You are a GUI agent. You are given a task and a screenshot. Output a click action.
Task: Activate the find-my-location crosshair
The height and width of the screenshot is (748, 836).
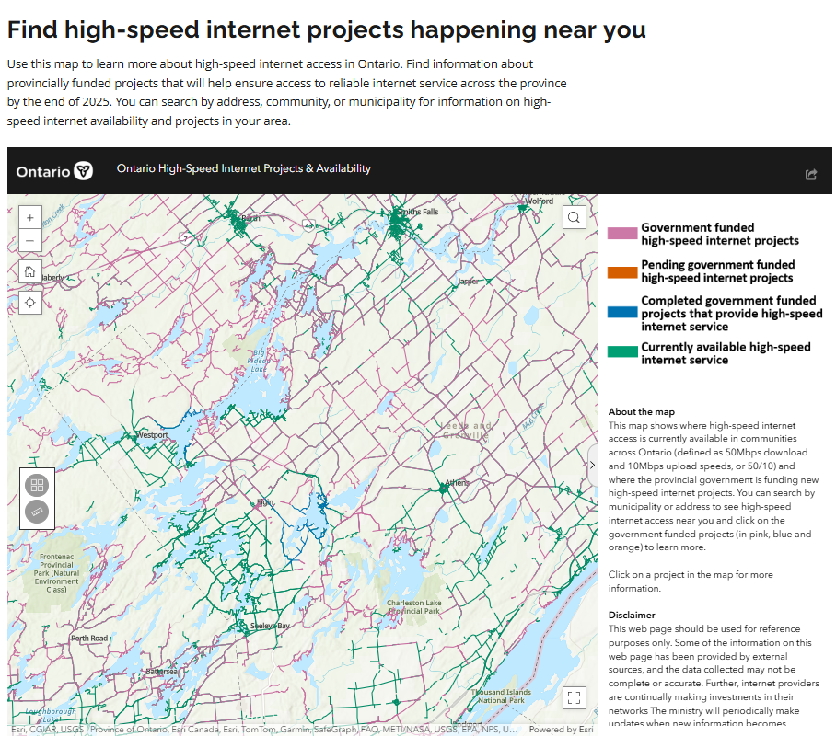[29, 302]
